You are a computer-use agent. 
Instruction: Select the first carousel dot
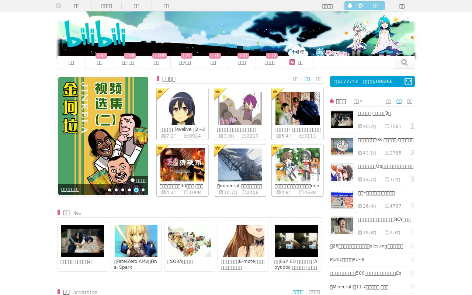110,190
